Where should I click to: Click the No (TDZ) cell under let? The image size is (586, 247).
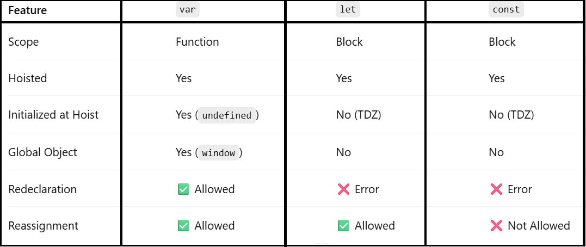point(359,115)
